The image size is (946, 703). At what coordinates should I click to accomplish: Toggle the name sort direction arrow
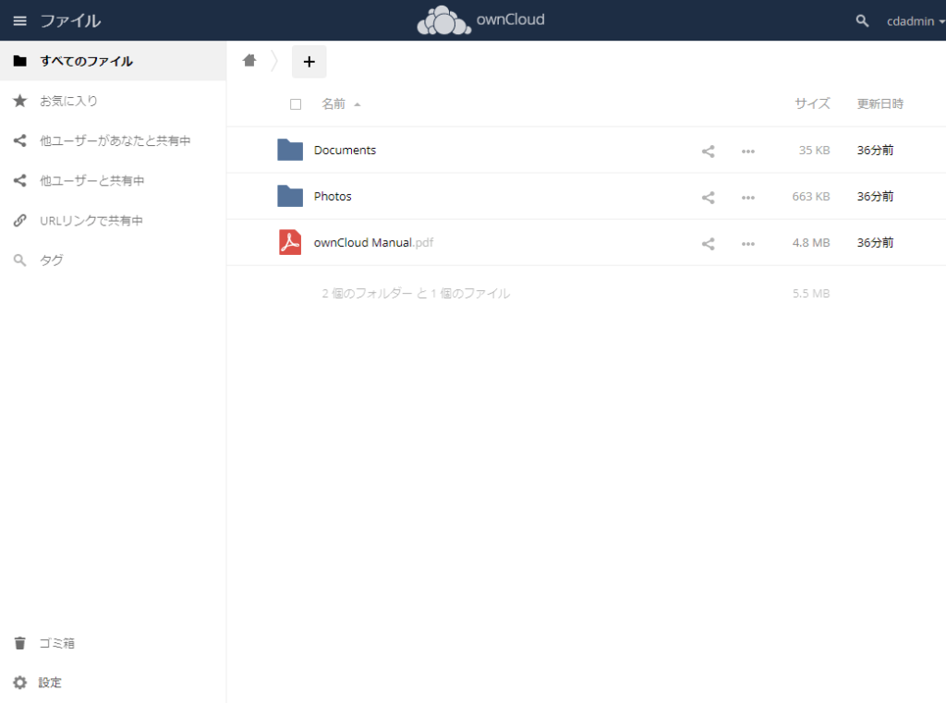(x=358, y=105)
